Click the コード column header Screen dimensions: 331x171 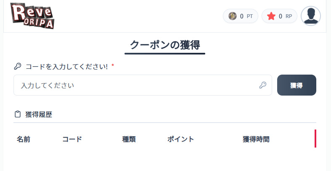[x=72, y=139]
